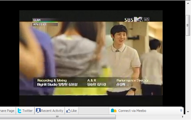
Task: Click the video frame to pause
Action: 91,58
